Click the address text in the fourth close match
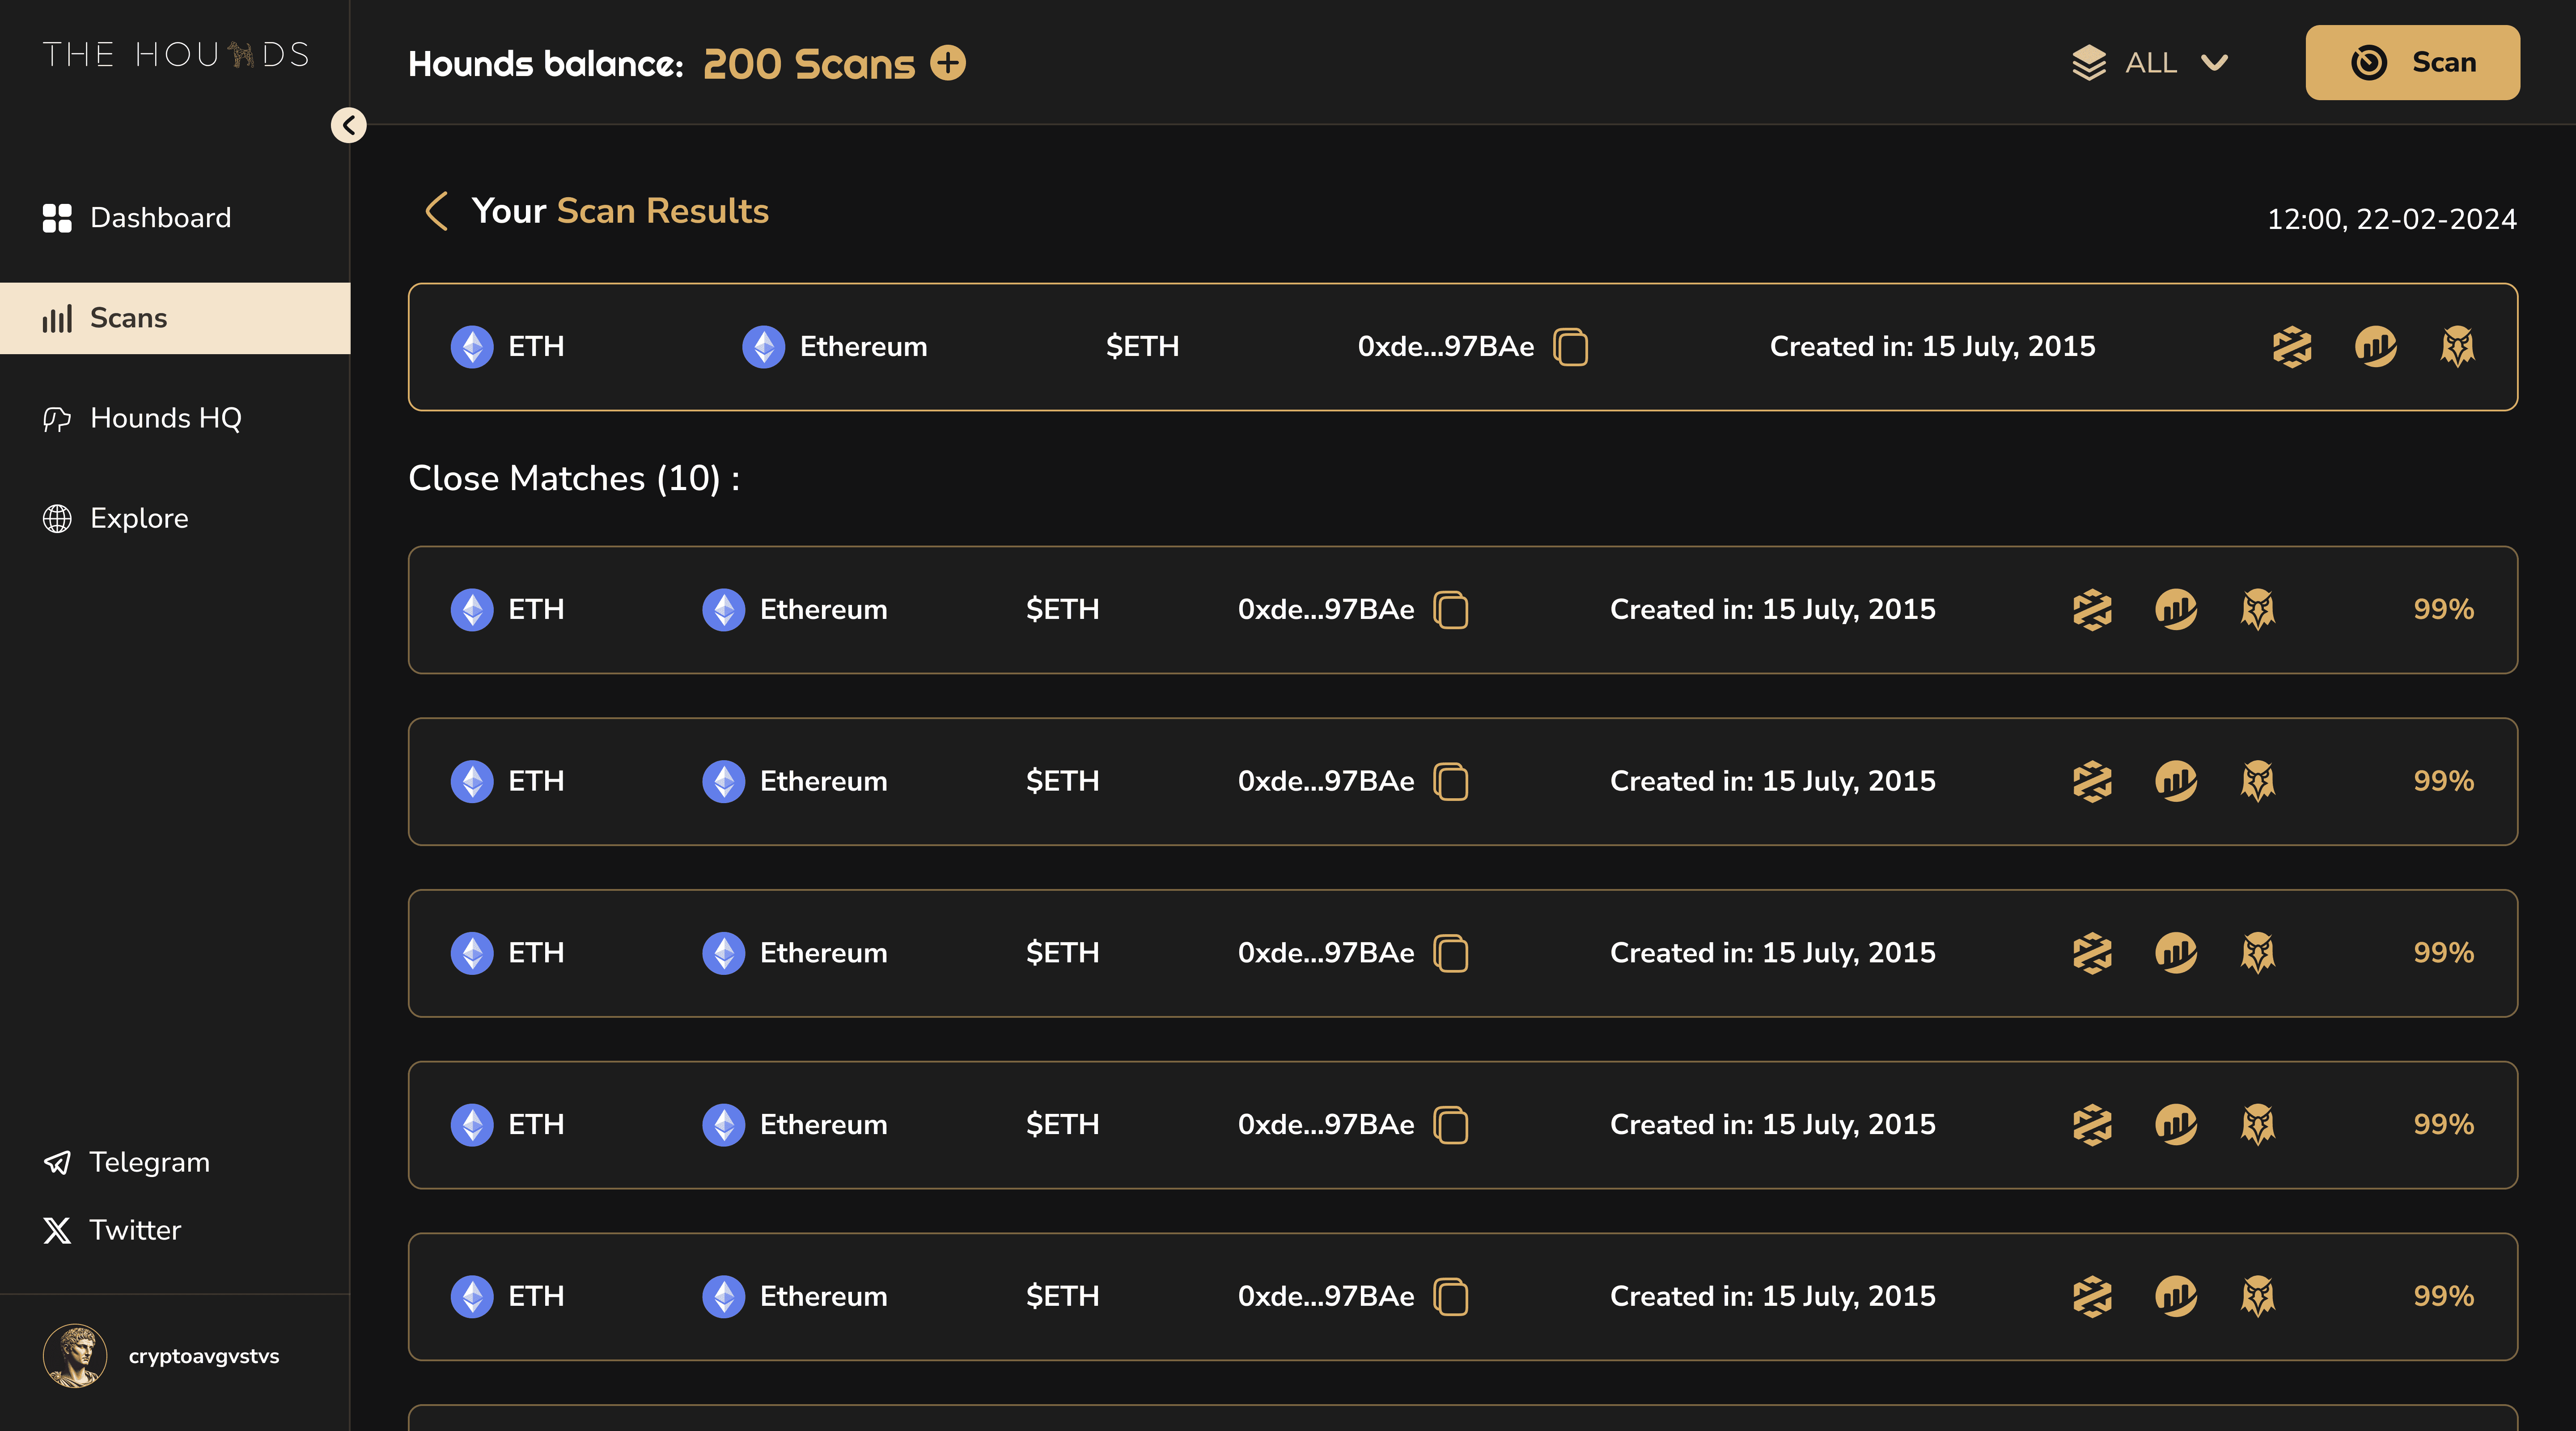The width and height of the screenshot is (2576, 1431). pos(1325,1125)
